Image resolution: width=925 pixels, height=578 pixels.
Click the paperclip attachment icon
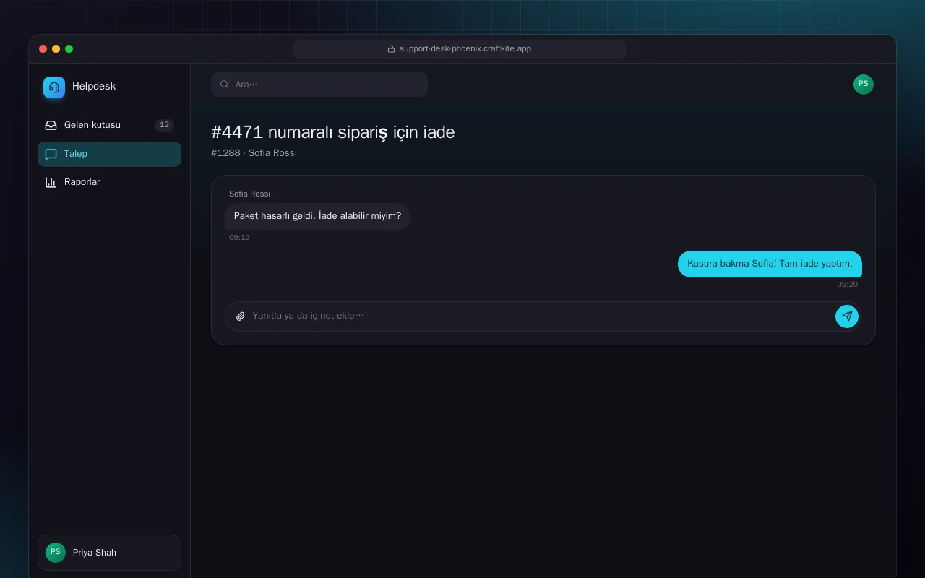coord(241,316)
